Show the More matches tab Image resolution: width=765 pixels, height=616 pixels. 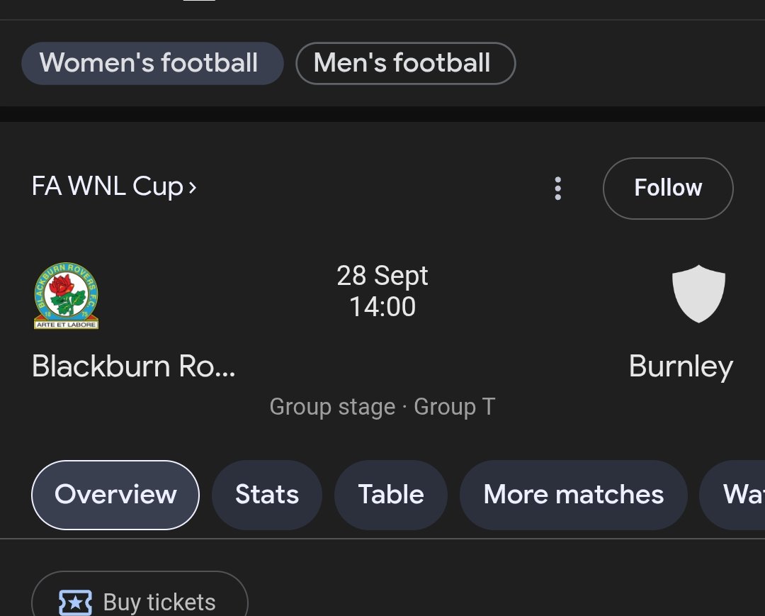573,495
